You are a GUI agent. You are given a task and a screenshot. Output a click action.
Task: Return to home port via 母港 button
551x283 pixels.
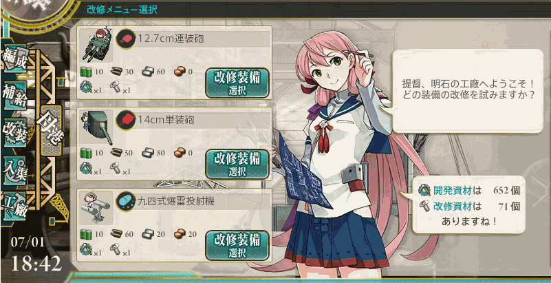click(52, 130)
